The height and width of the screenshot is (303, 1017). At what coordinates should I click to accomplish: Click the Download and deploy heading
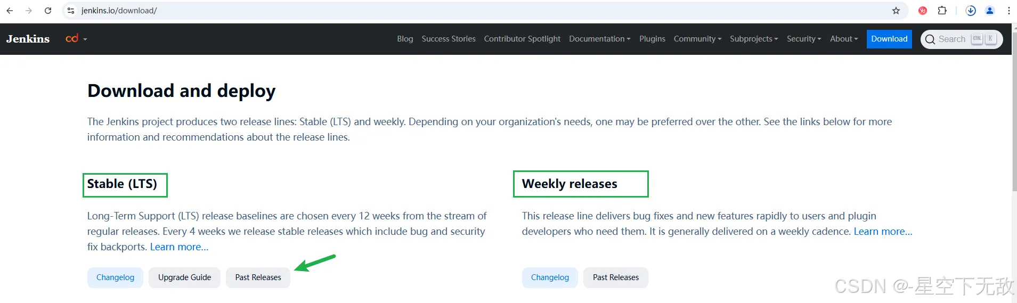[181, 91]
